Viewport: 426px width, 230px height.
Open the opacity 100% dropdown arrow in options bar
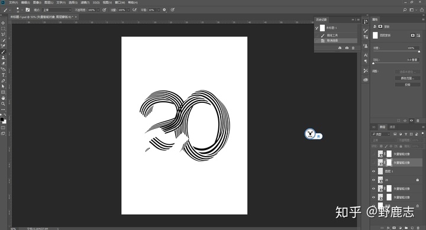(98, 10)
